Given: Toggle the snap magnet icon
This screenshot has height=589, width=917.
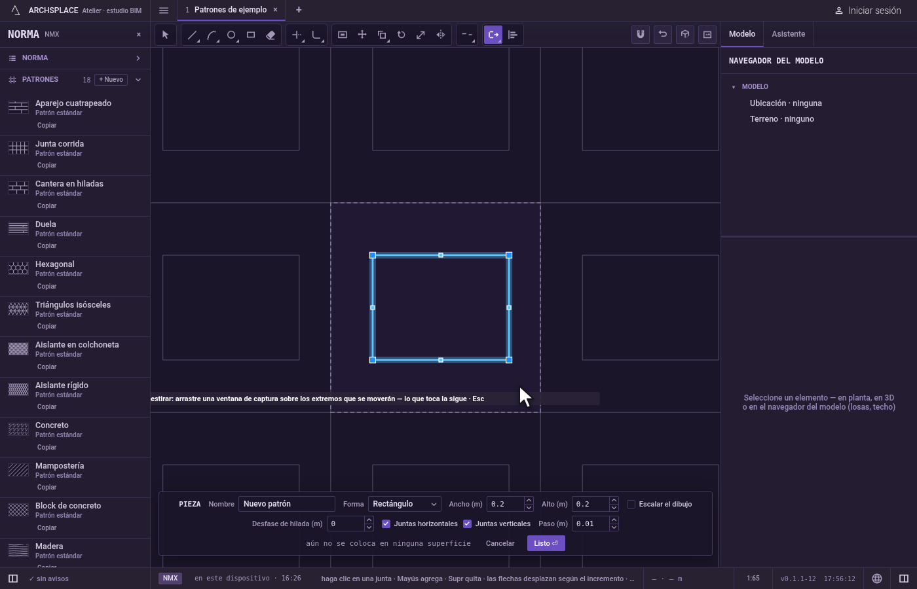Looking at the screenshot, I should coord(641,34).
